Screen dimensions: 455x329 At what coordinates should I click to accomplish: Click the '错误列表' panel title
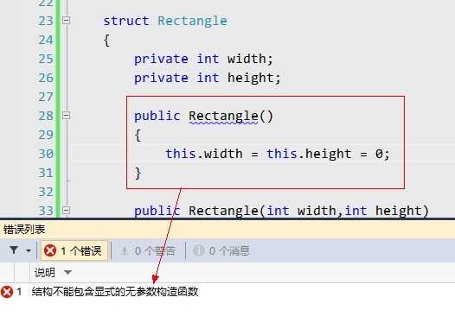(24, 230)
